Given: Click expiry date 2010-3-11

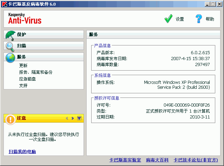Looking at the screenshot, I should (x=200, y=117).
